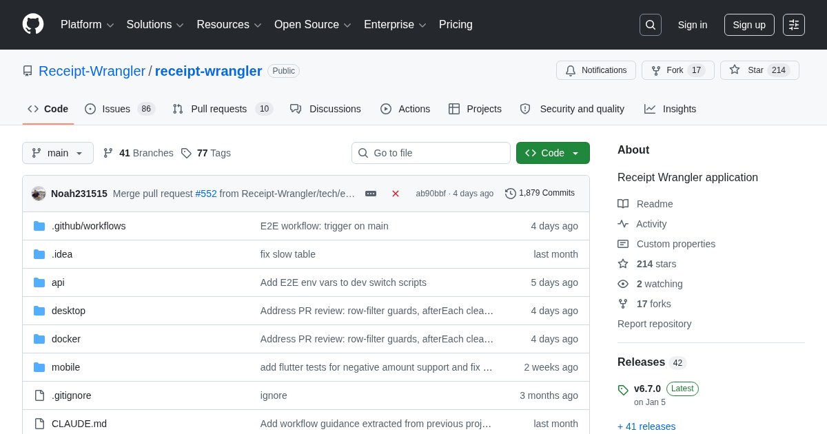This screenshot has height=434, width=827.
Task: Open 'Add E2E env vars' commit message
Action: pyautogui.click(x=343, y=282)
